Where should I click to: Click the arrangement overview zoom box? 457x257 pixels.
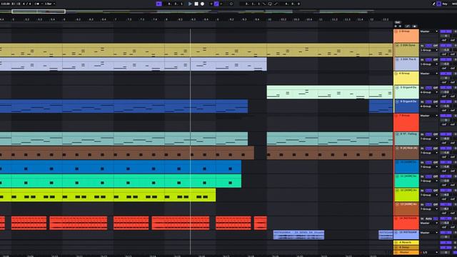pyautogui.click(x=39, y=11)
